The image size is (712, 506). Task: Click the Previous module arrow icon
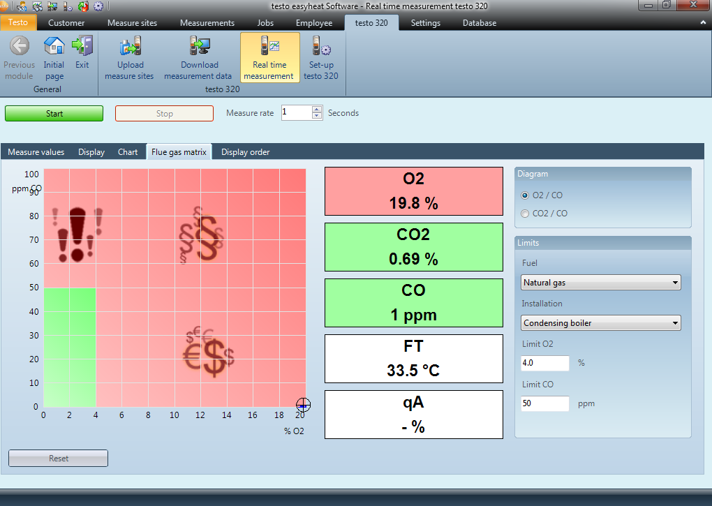20,46
